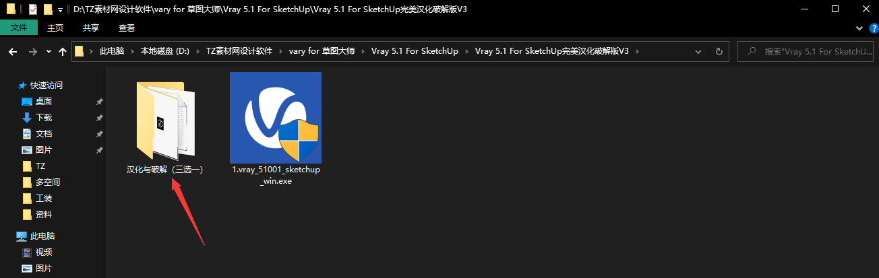The height and width of the screenshot is (278, 879).
Task: Select the V-Ray installer exe icon
Action: click(276, 117)
